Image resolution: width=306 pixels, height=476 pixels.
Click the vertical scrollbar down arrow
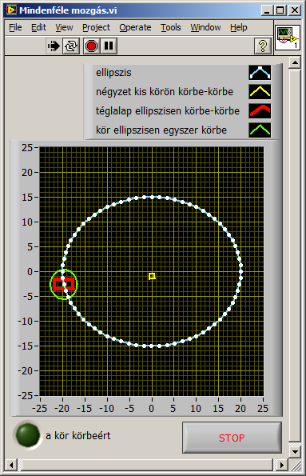295,452
